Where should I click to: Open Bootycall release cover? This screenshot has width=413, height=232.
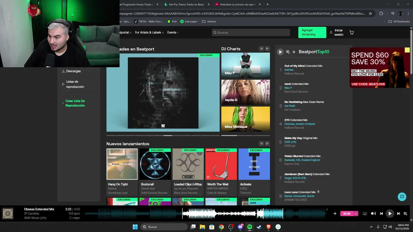point(155,164)
